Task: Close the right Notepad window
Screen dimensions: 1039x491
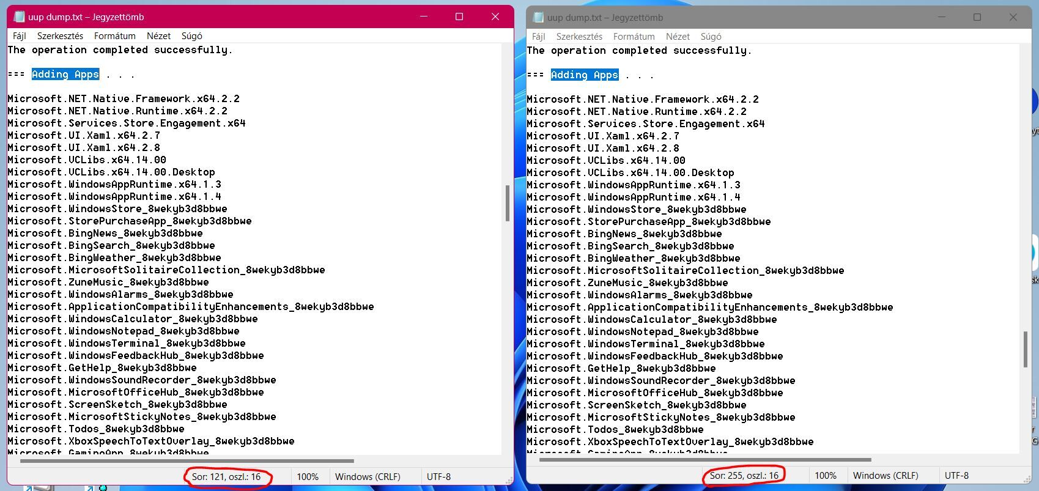Action: (1013, 17)
